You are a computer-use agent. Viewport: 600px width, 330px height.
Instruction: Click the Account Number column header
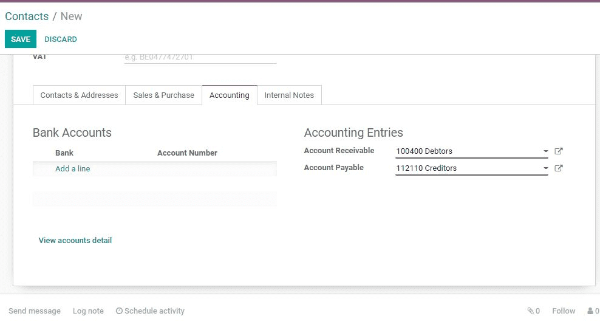click(x=187, y=153)
